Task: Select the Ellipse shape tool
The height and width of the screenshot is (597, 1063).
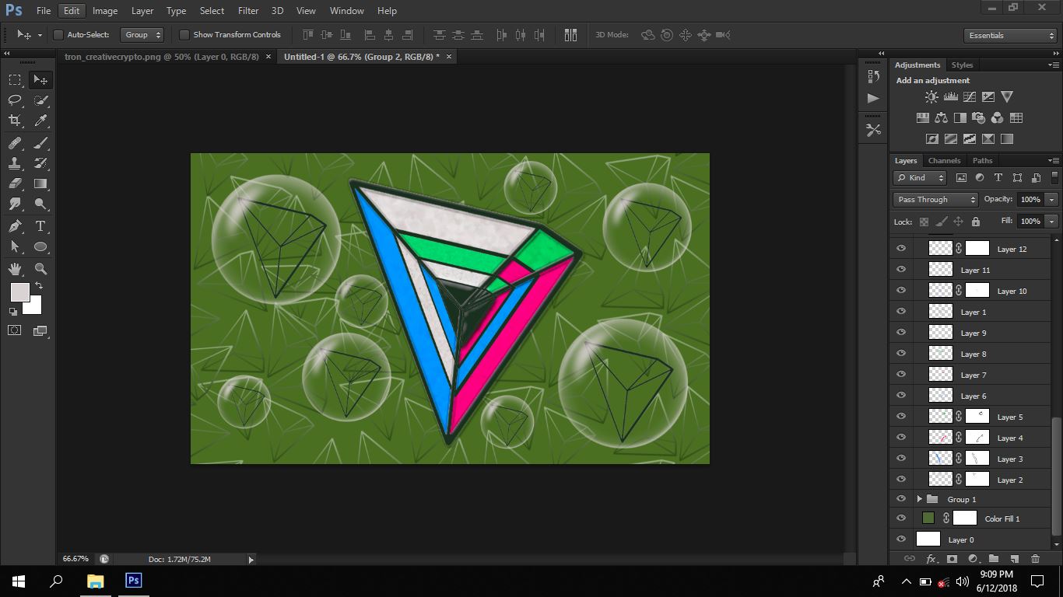Action: pyautogui.click(x=40, y=246)
